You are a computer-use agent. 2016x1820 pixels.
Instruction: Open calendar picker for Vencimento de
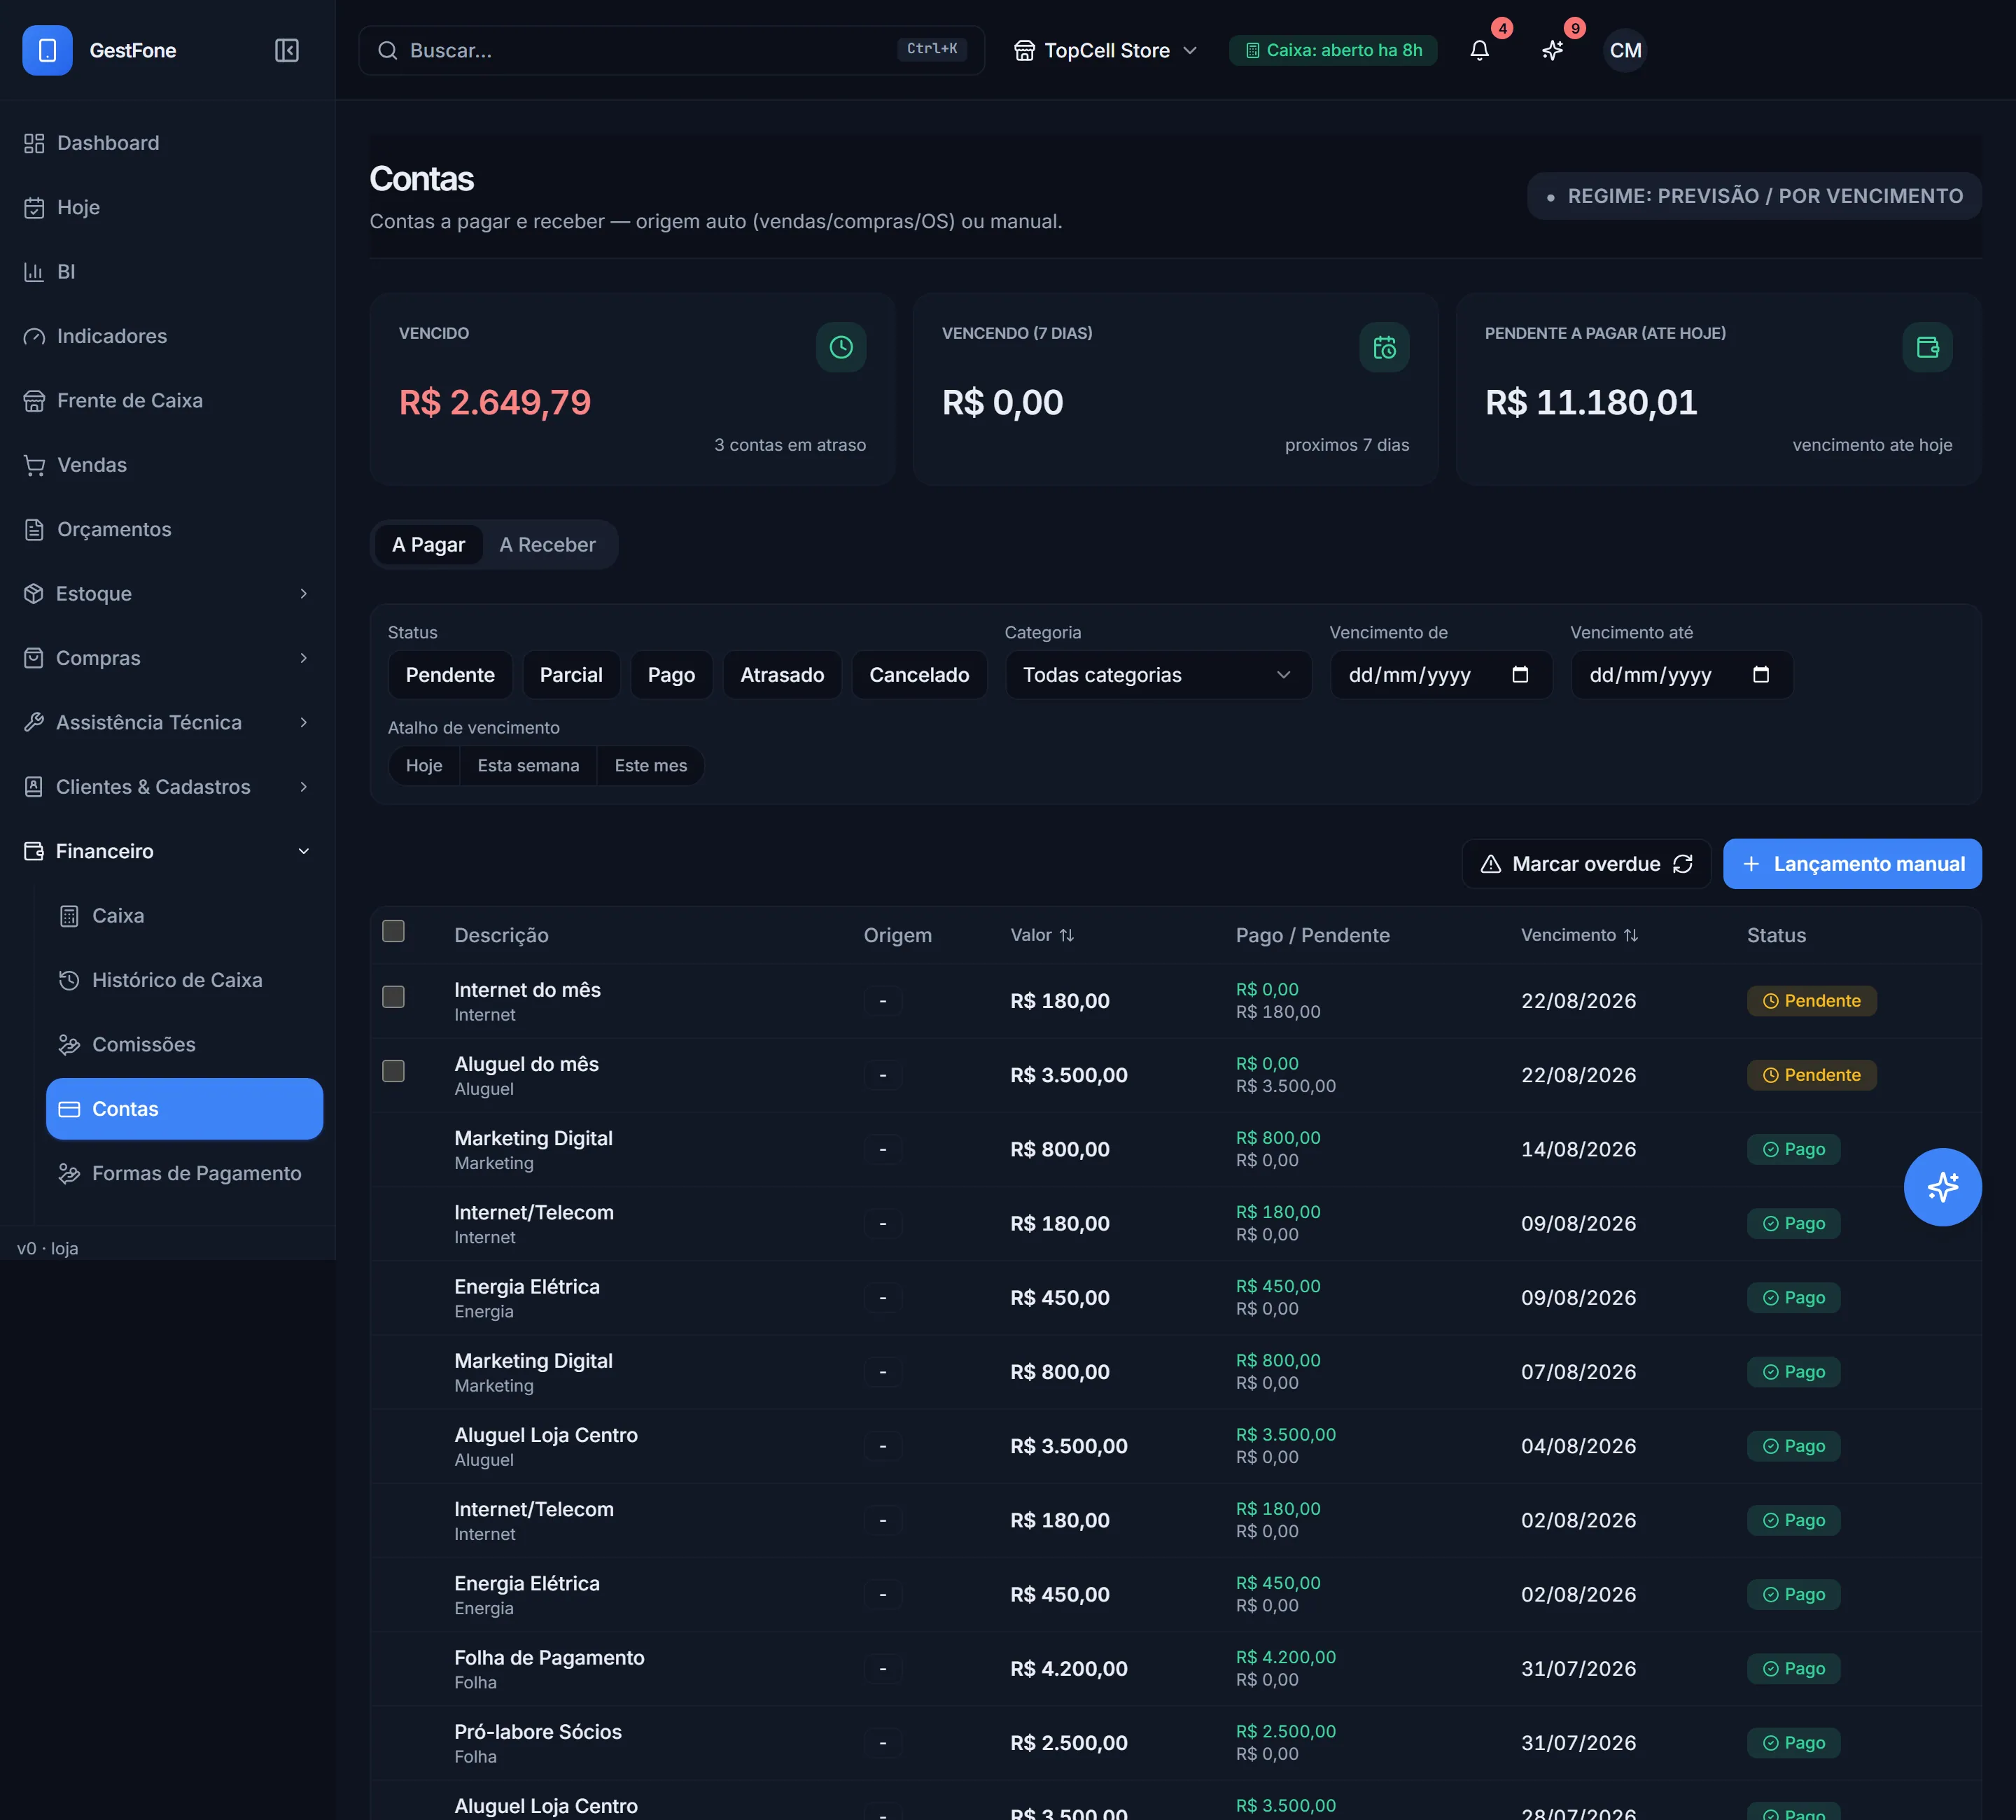[1520, 675]
